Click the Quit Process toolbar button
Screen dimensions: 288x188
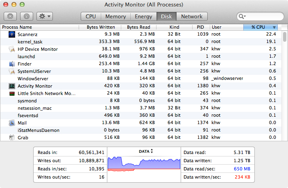10,16
